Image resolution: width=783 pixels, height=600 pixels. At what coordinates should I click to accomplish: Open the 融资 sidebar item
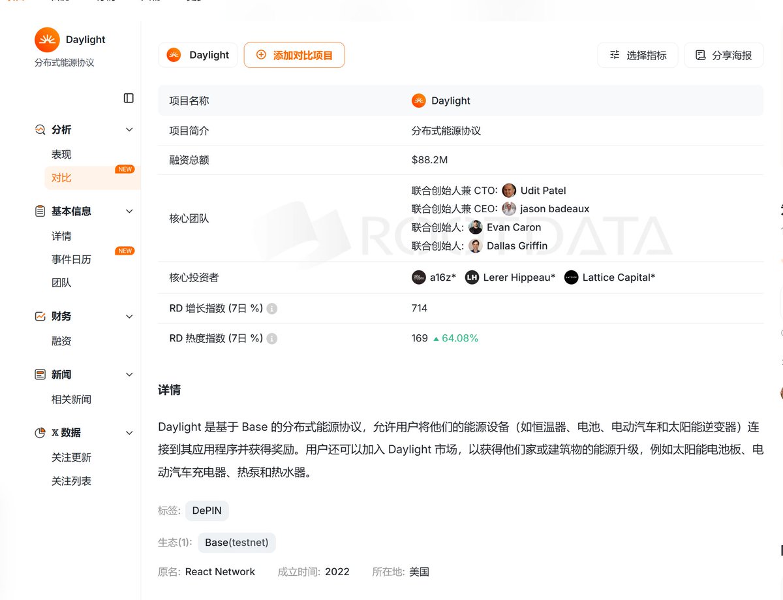pyautogui.click(x=61, y=341)
